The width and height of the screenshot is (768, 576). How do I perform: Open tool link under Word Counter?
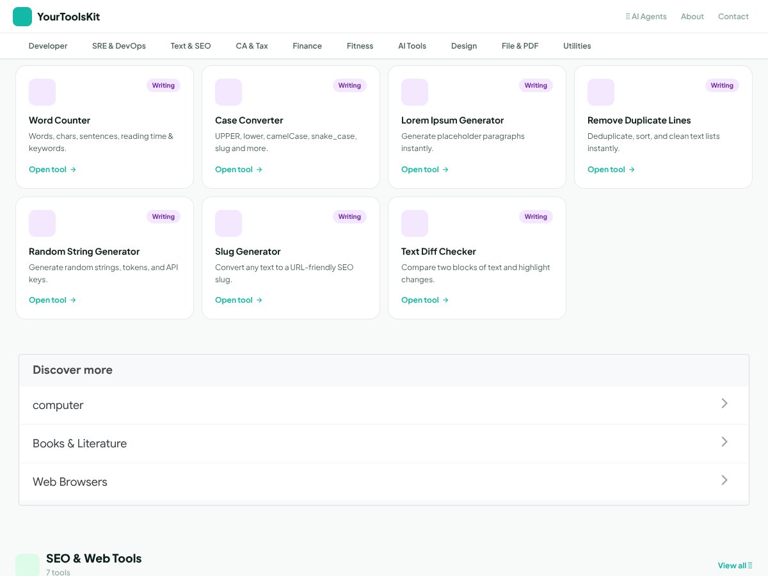pyautogui.click(x=52, y=170)
